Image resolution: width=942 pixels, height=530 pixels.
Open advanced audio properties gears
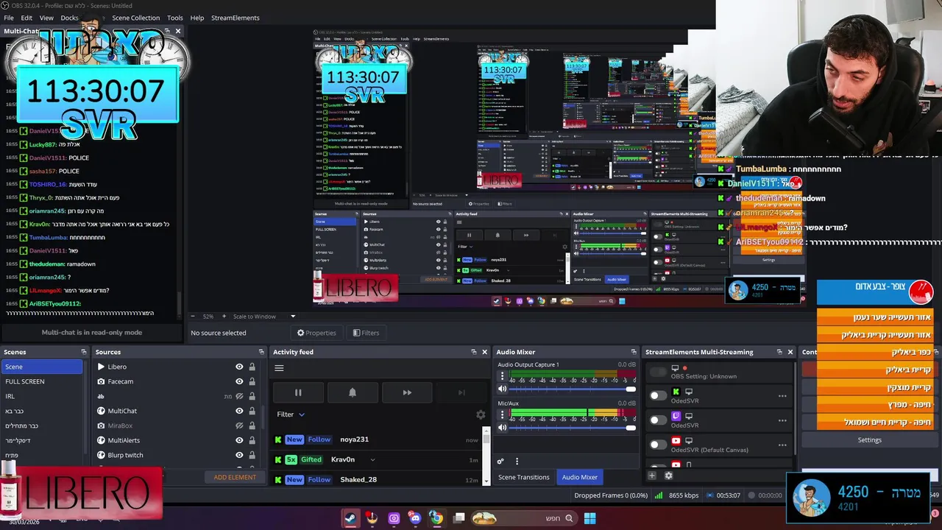click(500, 462)
